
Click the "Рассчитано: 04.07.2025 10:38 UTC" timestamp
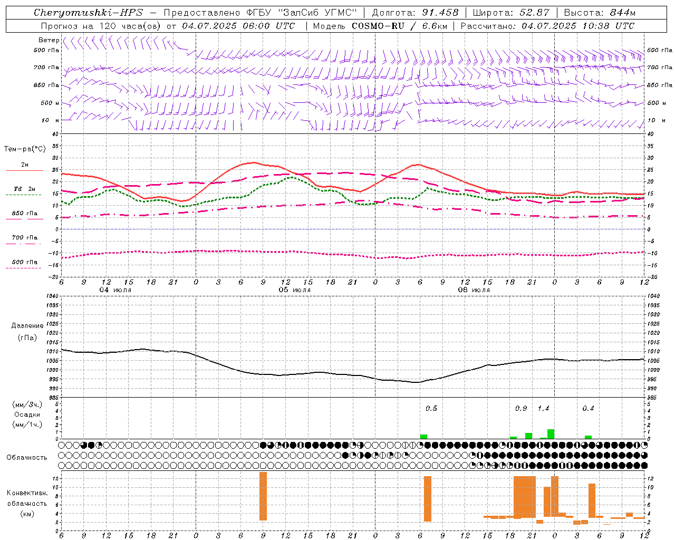(547, 26)
